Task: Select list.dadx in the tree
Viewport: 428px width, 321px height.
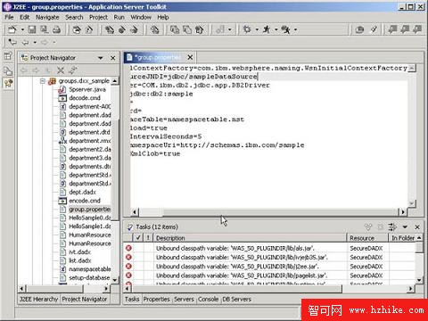Action: click(80, 261)
